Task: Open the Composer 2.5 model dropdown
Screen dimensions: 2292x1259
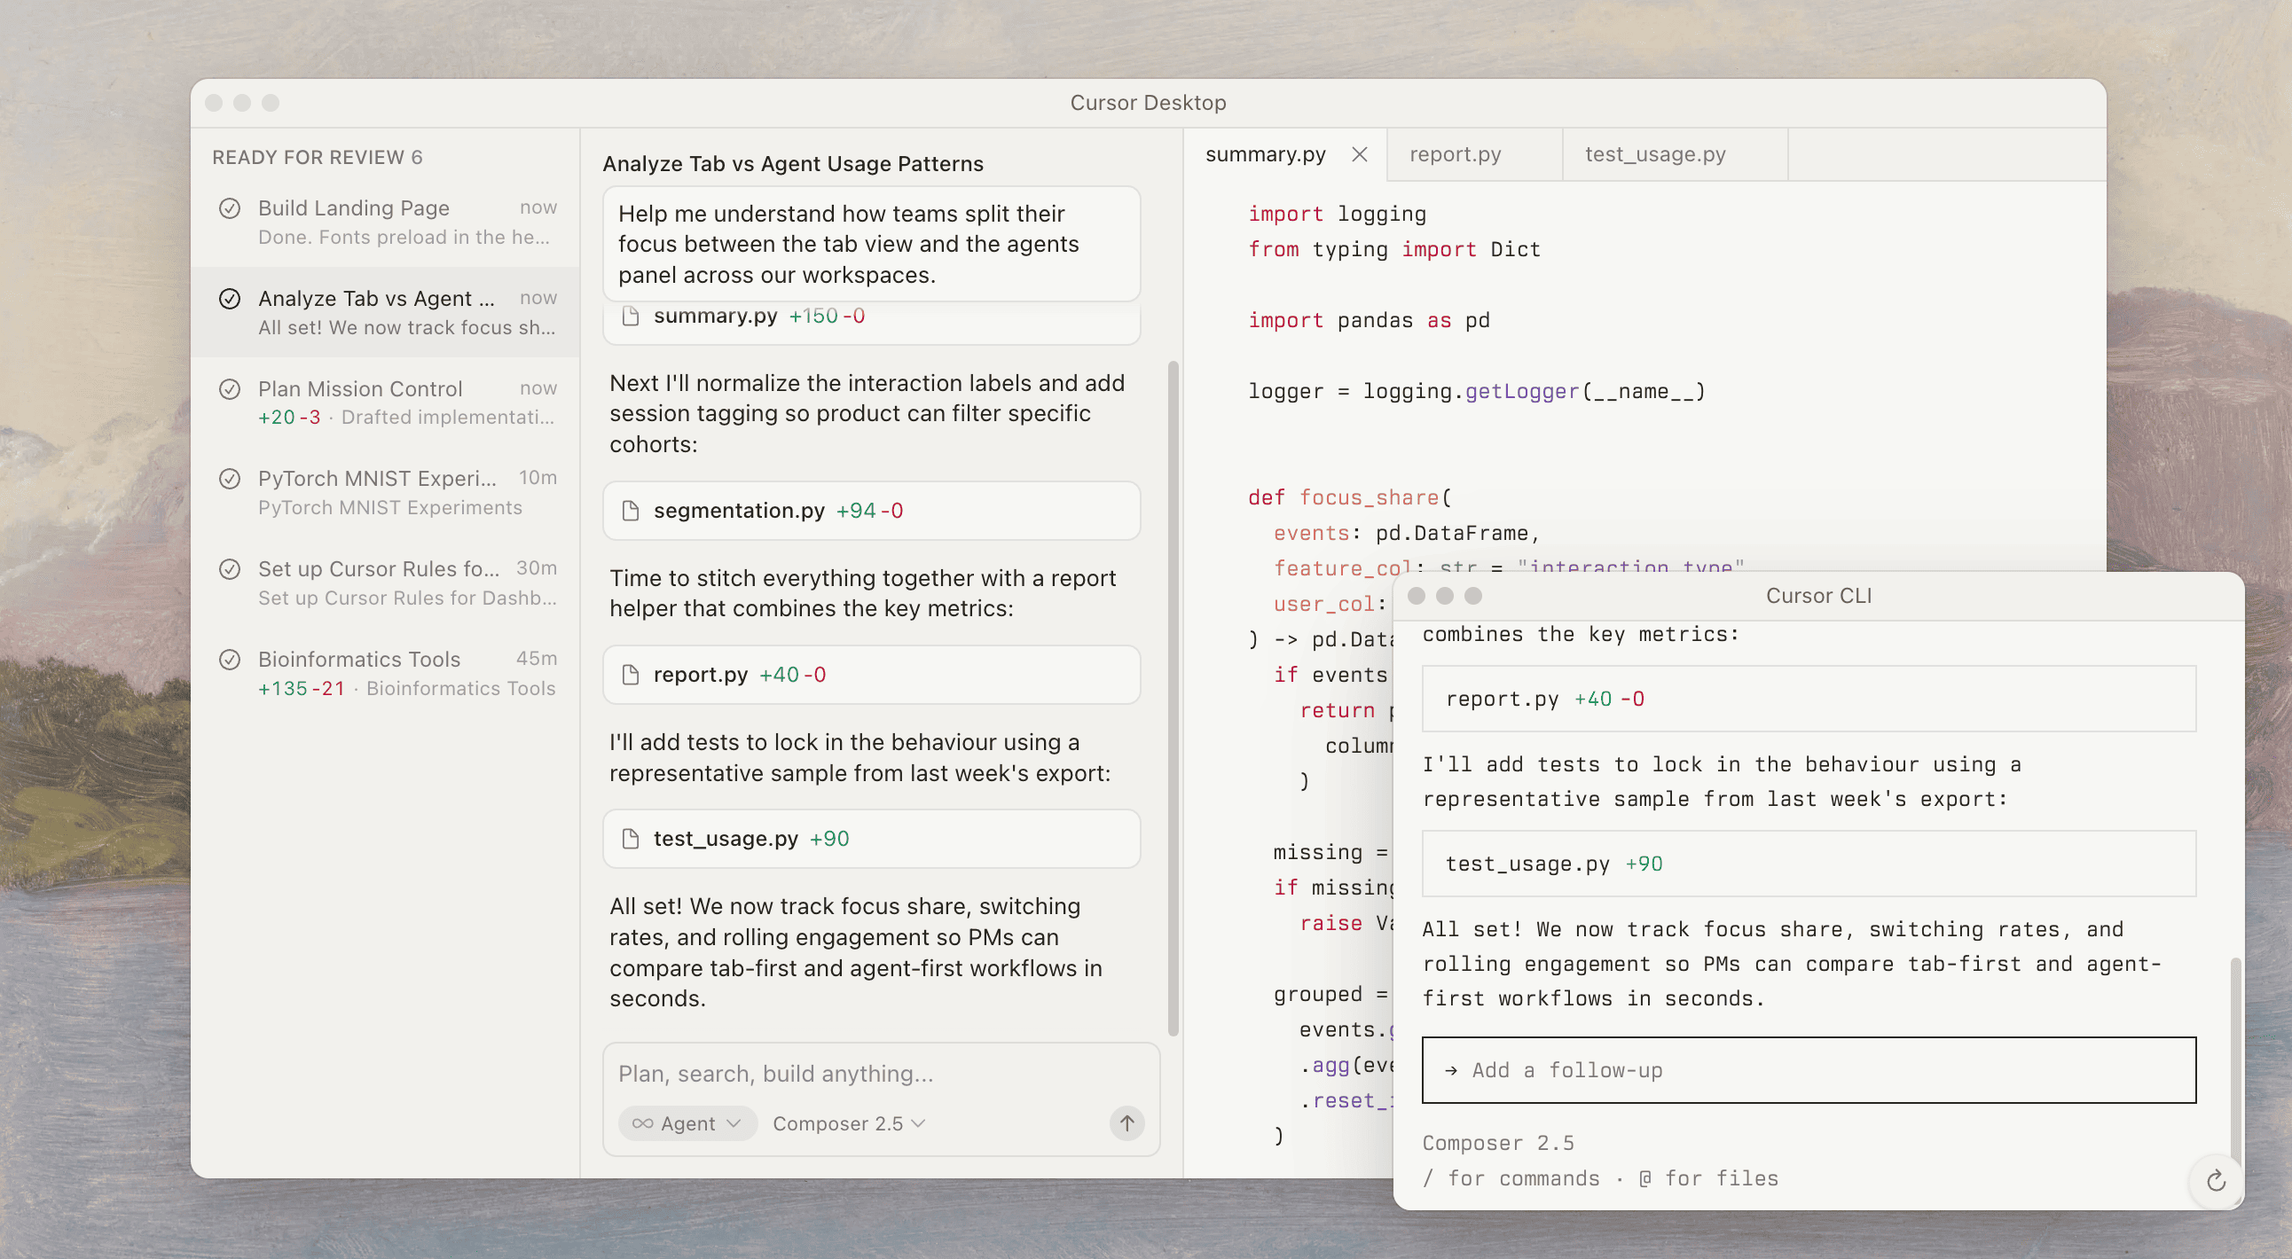Action: [849, 1124]
